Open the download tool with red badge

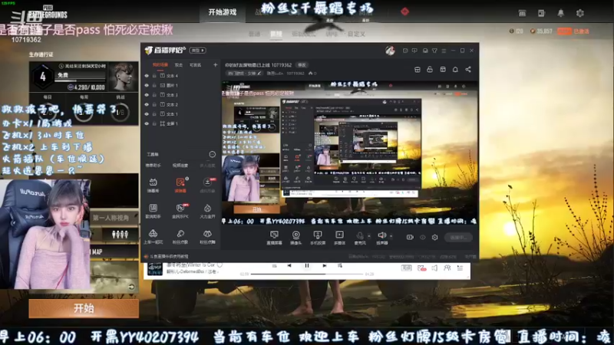click(x=207, y=185)
